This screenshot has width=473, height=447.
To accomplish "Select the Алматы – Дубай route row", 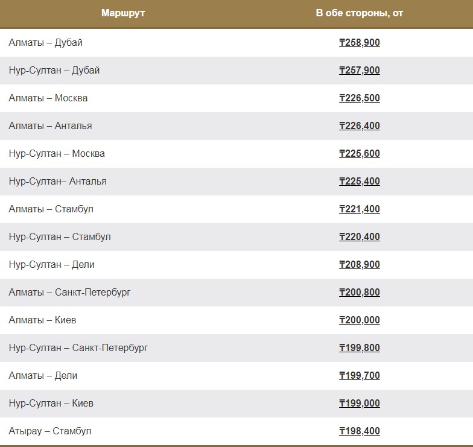I will point(46,43).
